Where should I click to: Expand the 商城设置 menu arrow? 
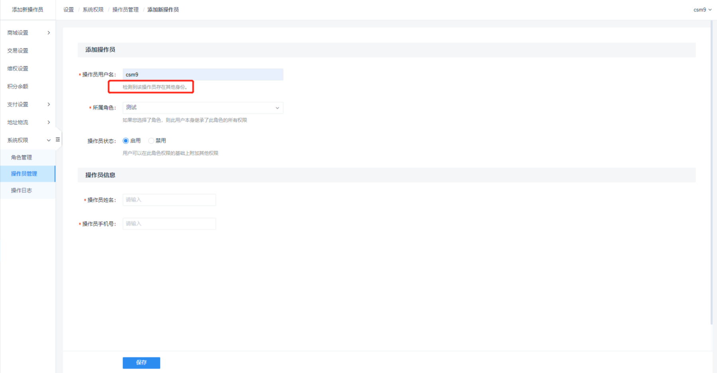tap(49, 33)
